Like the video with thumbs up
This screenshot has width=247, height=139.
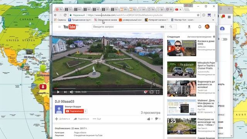149,119
